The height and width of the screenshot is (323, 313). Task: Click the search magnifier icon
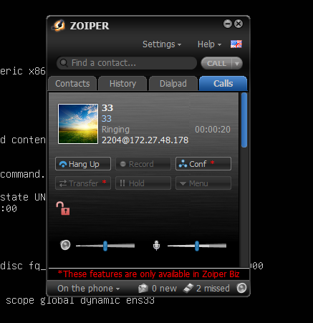coord(64,63)
